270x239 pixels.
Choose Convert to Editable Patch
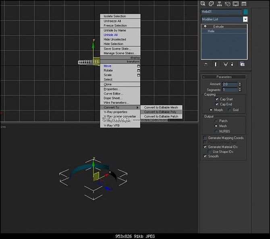coord(161,116)
